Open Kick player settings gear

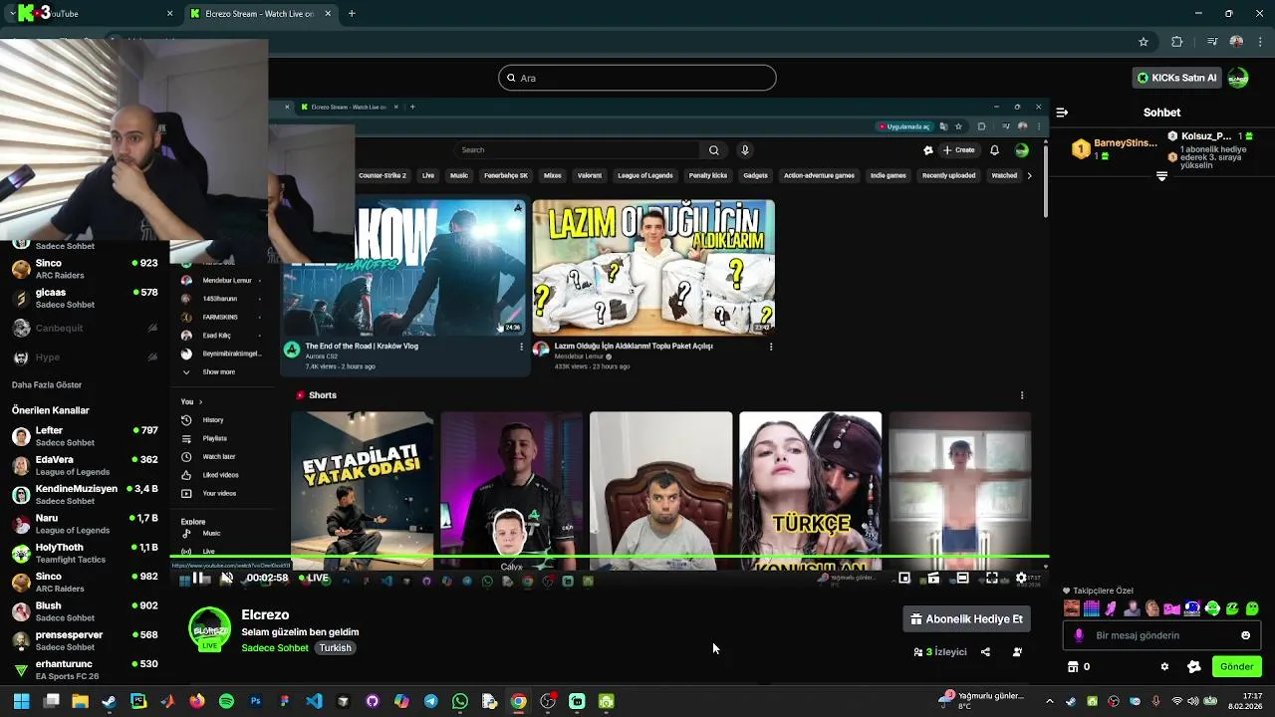pyautogui.click(x=1021, y=578)
